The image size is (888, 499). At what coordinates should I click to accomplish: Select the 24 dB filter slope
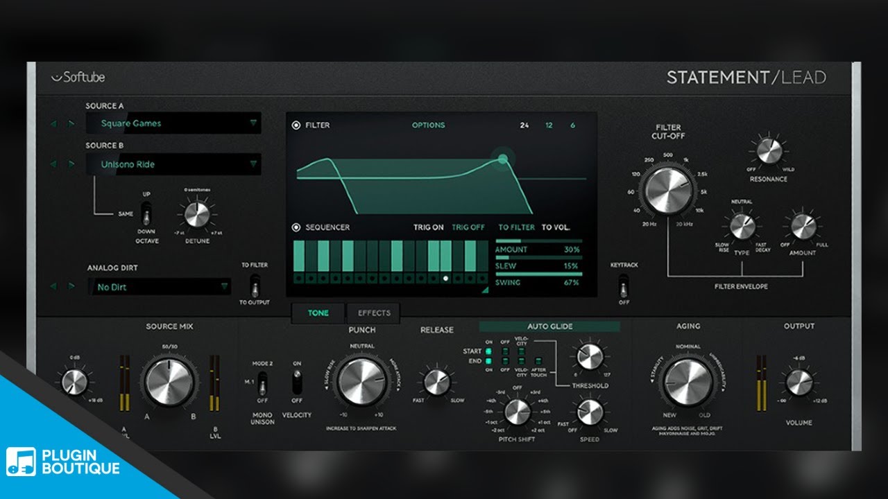tap(524, 125)
